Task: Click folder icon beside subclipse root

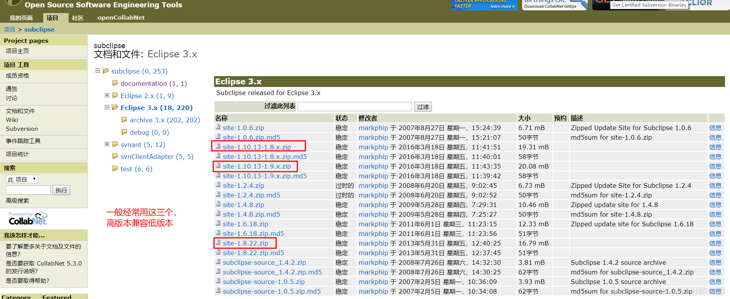Action: tap(105, 70)
